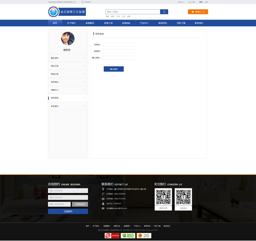This screenshot has height=241, width=256.
Task: Click footer 新闻资讯 link
Action: tap(147, 226)
